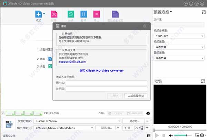This screenshot has width=207, height=140.
Task: Click the Stop button in the preview
Action: point(164,135)
